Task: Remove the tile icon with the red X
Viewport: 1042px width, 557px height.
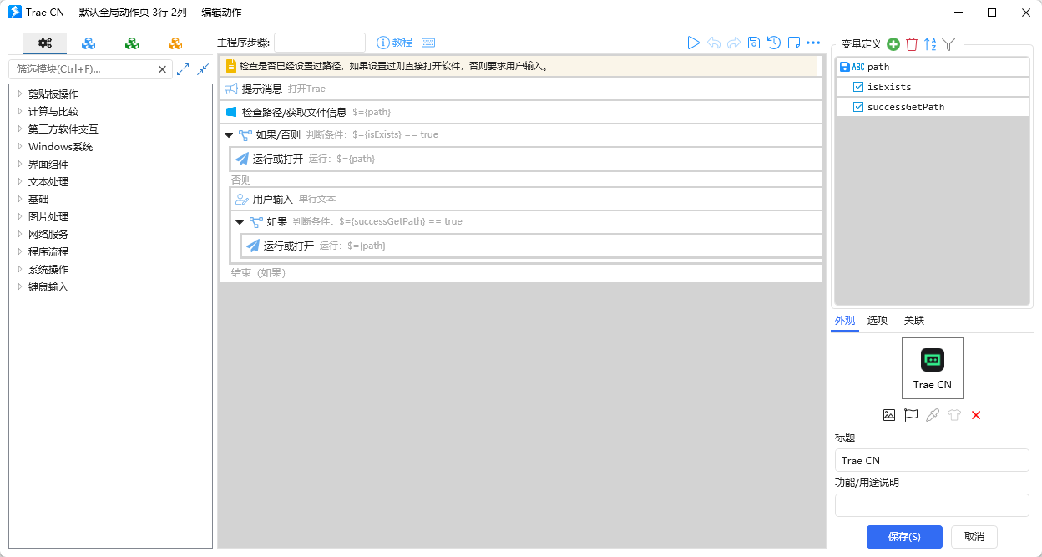Action: click(976, 414)
